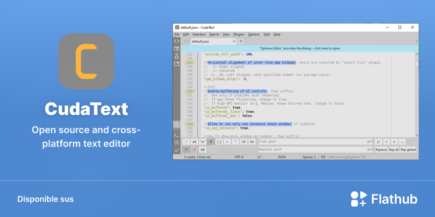Open the Split menu
The height and width of the screenshot is (217, 435).
point(266,34)
